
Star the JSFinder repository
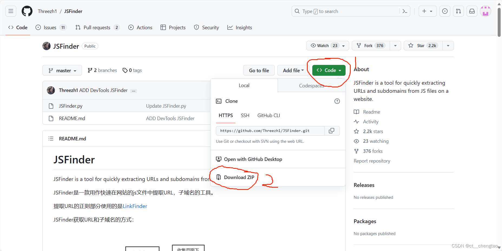tap(423, 45)
